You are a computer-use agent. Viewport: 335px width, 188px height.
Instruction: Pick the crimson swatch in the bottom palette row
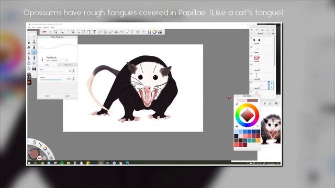point(241,145)
